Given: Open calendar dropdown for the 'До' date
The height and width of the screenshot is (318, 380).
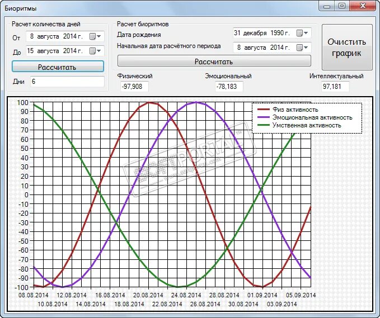Looking at the screenshot, I should (96, 51).
